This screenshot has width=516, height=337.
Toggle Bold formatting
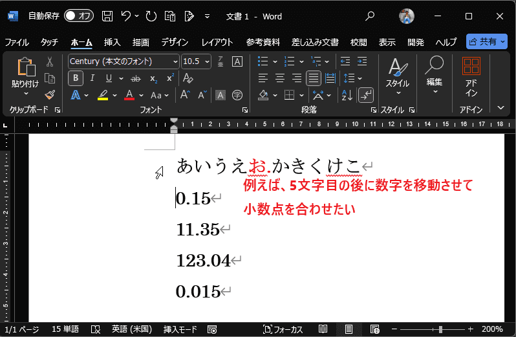point(76,78)
